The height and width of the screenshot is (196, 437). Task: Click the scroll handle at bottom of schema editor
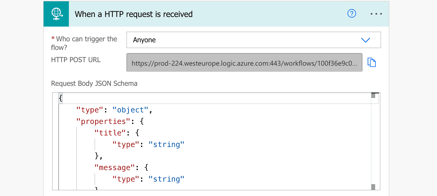coord(373,187)
